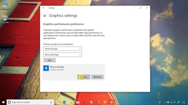The width and height of the screenshot is (188, 105).
Task: Minimize the Settings window
Action: [134, 8]
